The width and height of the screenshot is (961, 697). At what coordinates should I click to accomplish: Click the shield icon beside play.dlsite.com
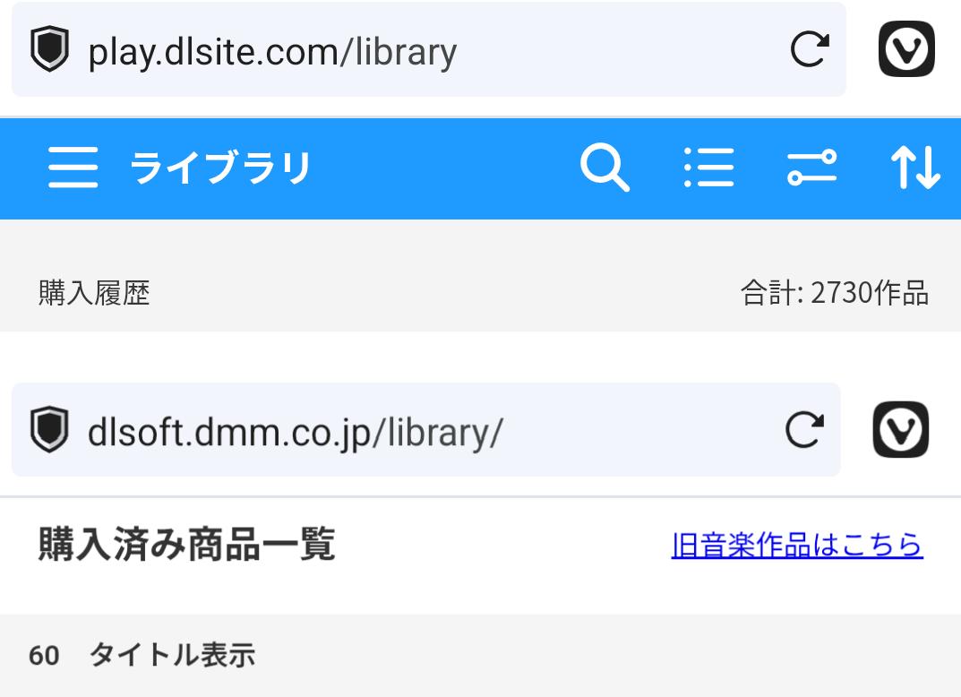coord(49,50)
